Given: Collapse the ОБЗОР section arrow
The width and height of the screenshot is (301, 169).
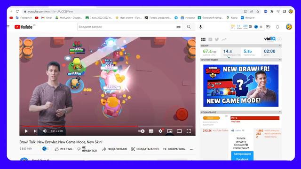Looking at the screenshot, I should (x=280, y=46).
